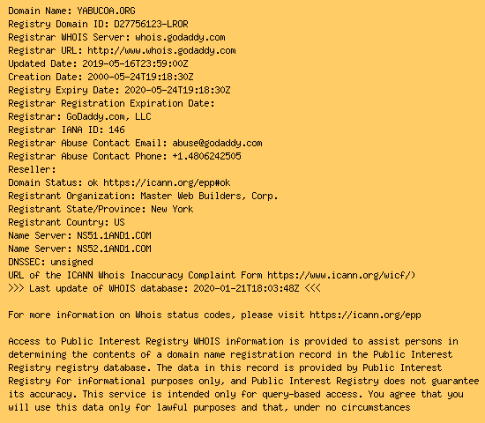Click Master Web Builders, Corp. organization text
This screenshot has height=423, width=485.
tap(209, 196)
